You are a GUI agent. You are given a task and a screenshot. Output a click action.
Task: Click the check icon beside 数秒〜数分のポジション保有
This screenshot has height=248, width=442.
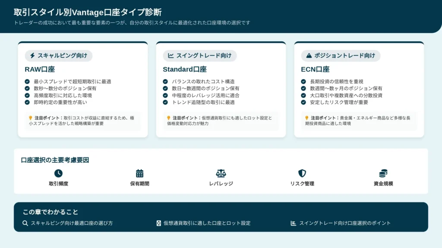(27, 88)
